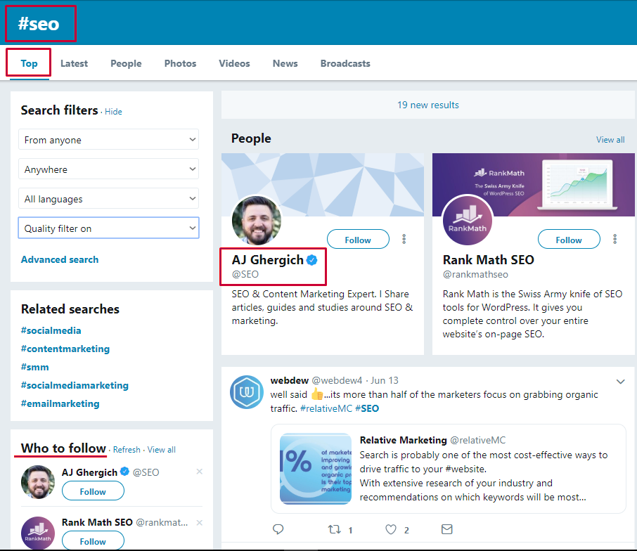The height and width of the screenshot is (551, 637).
Task: Dismiss Rank Math SEO from Who to follow
Action: point(200,523)
